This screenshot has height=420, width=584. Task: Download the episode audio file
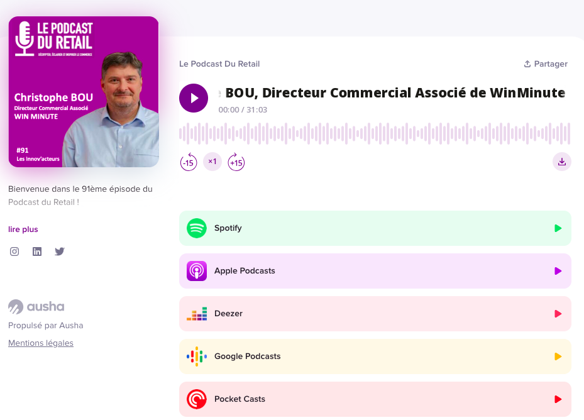click(x=561, y=162)
